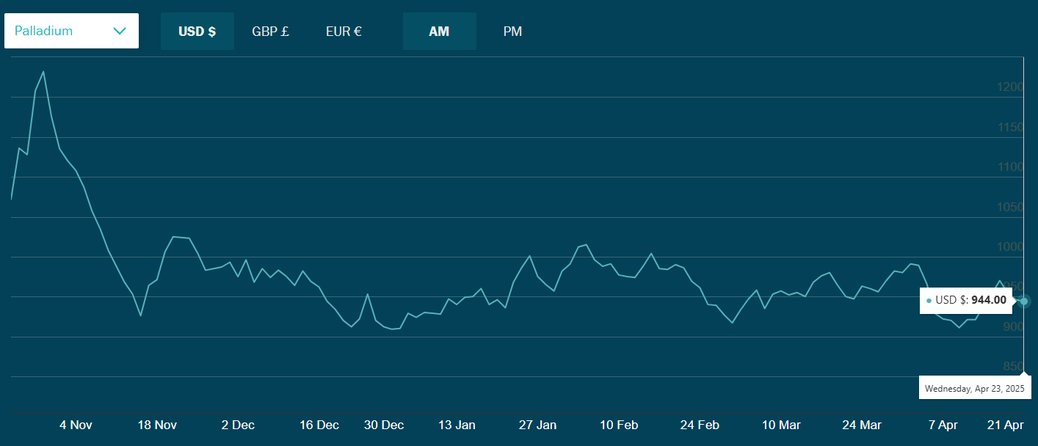The image size is (1038, 446).
Task: Switch currency to GBP £
Action: click(x=270, y=32)
